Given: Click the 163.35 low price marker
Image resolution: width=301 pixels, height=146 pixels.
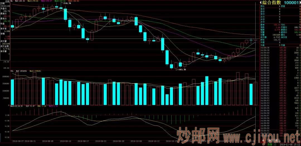Looking at the screenshot, I should click(182, 70).
